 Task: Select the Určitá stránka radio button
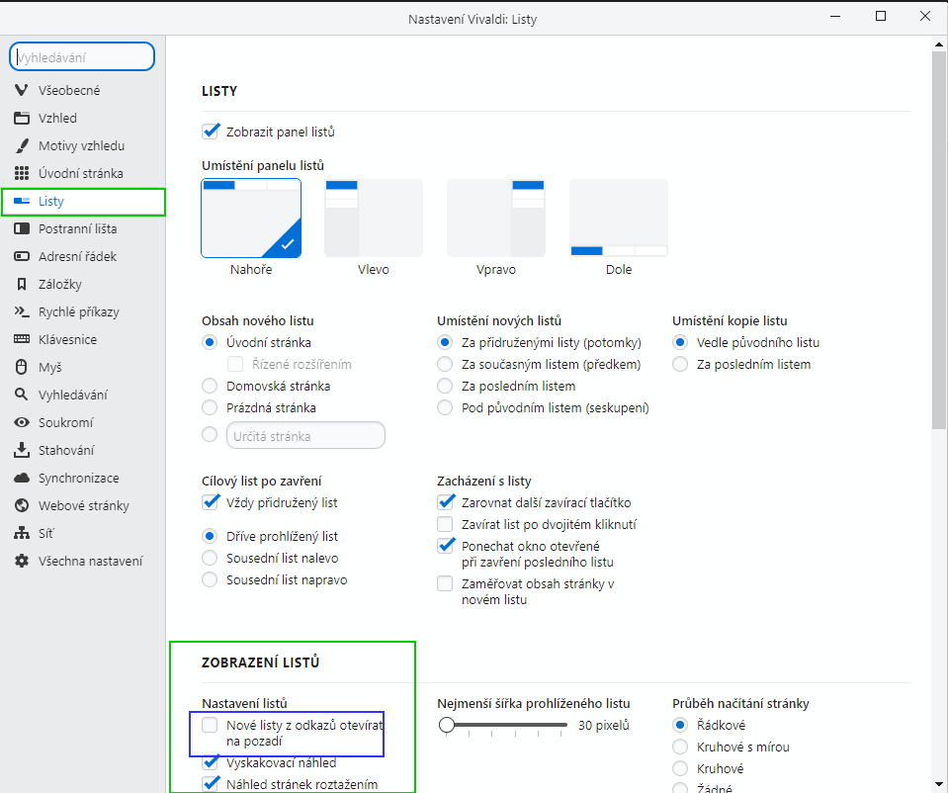[210, 434]
